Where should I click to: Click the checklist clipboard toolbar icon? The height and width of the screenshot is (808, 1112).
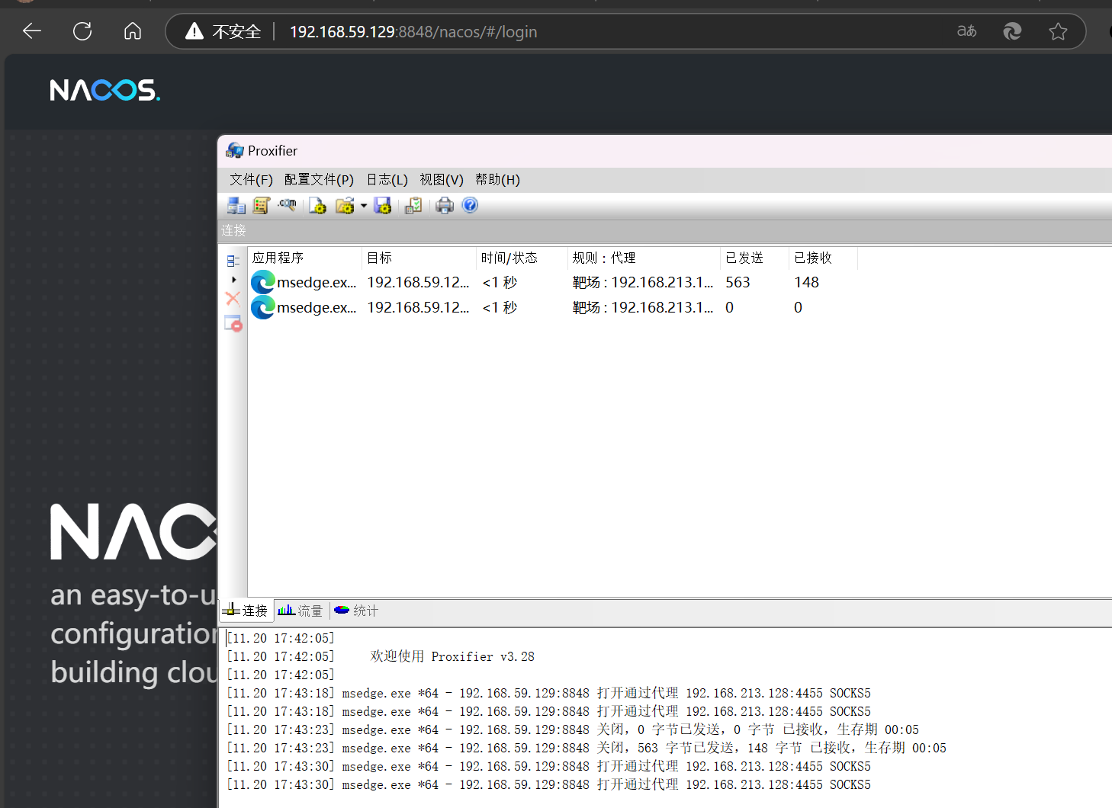point(413,206)
